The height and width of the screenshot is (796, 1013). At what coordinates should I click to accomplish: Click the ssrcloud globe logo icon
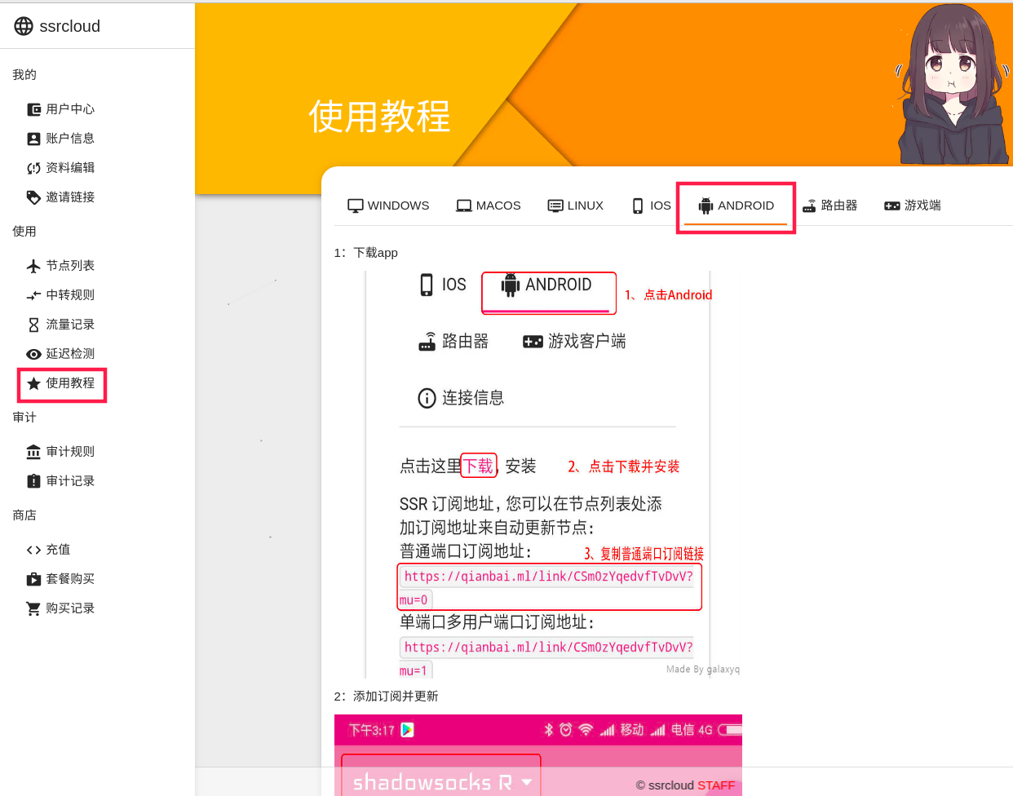[24, 26]
